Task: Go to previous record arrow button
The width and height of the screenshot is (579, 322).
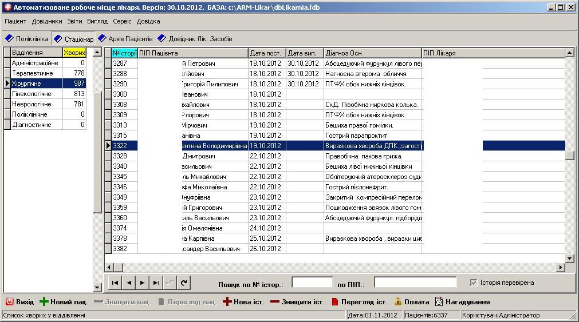Action: tap(129, 283)
